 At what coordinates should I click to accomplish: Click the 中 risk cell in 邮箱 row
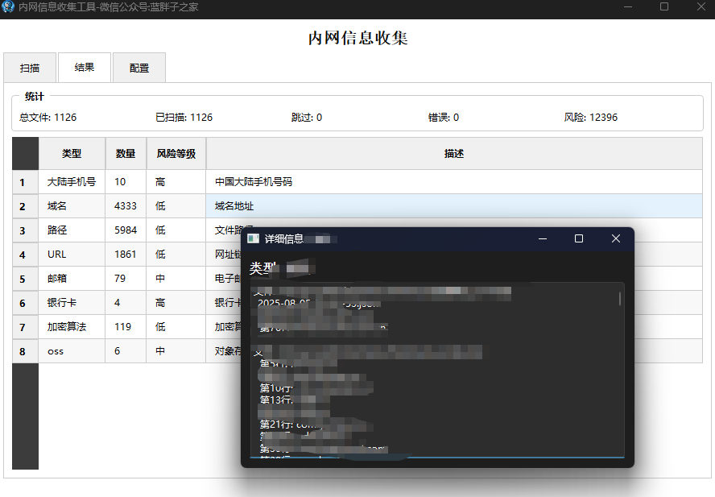coord(176,279)
